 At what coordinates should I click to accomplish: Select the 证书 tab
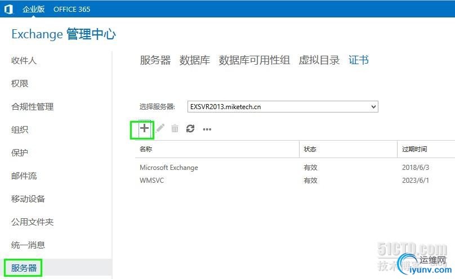[x=359, y=60]
